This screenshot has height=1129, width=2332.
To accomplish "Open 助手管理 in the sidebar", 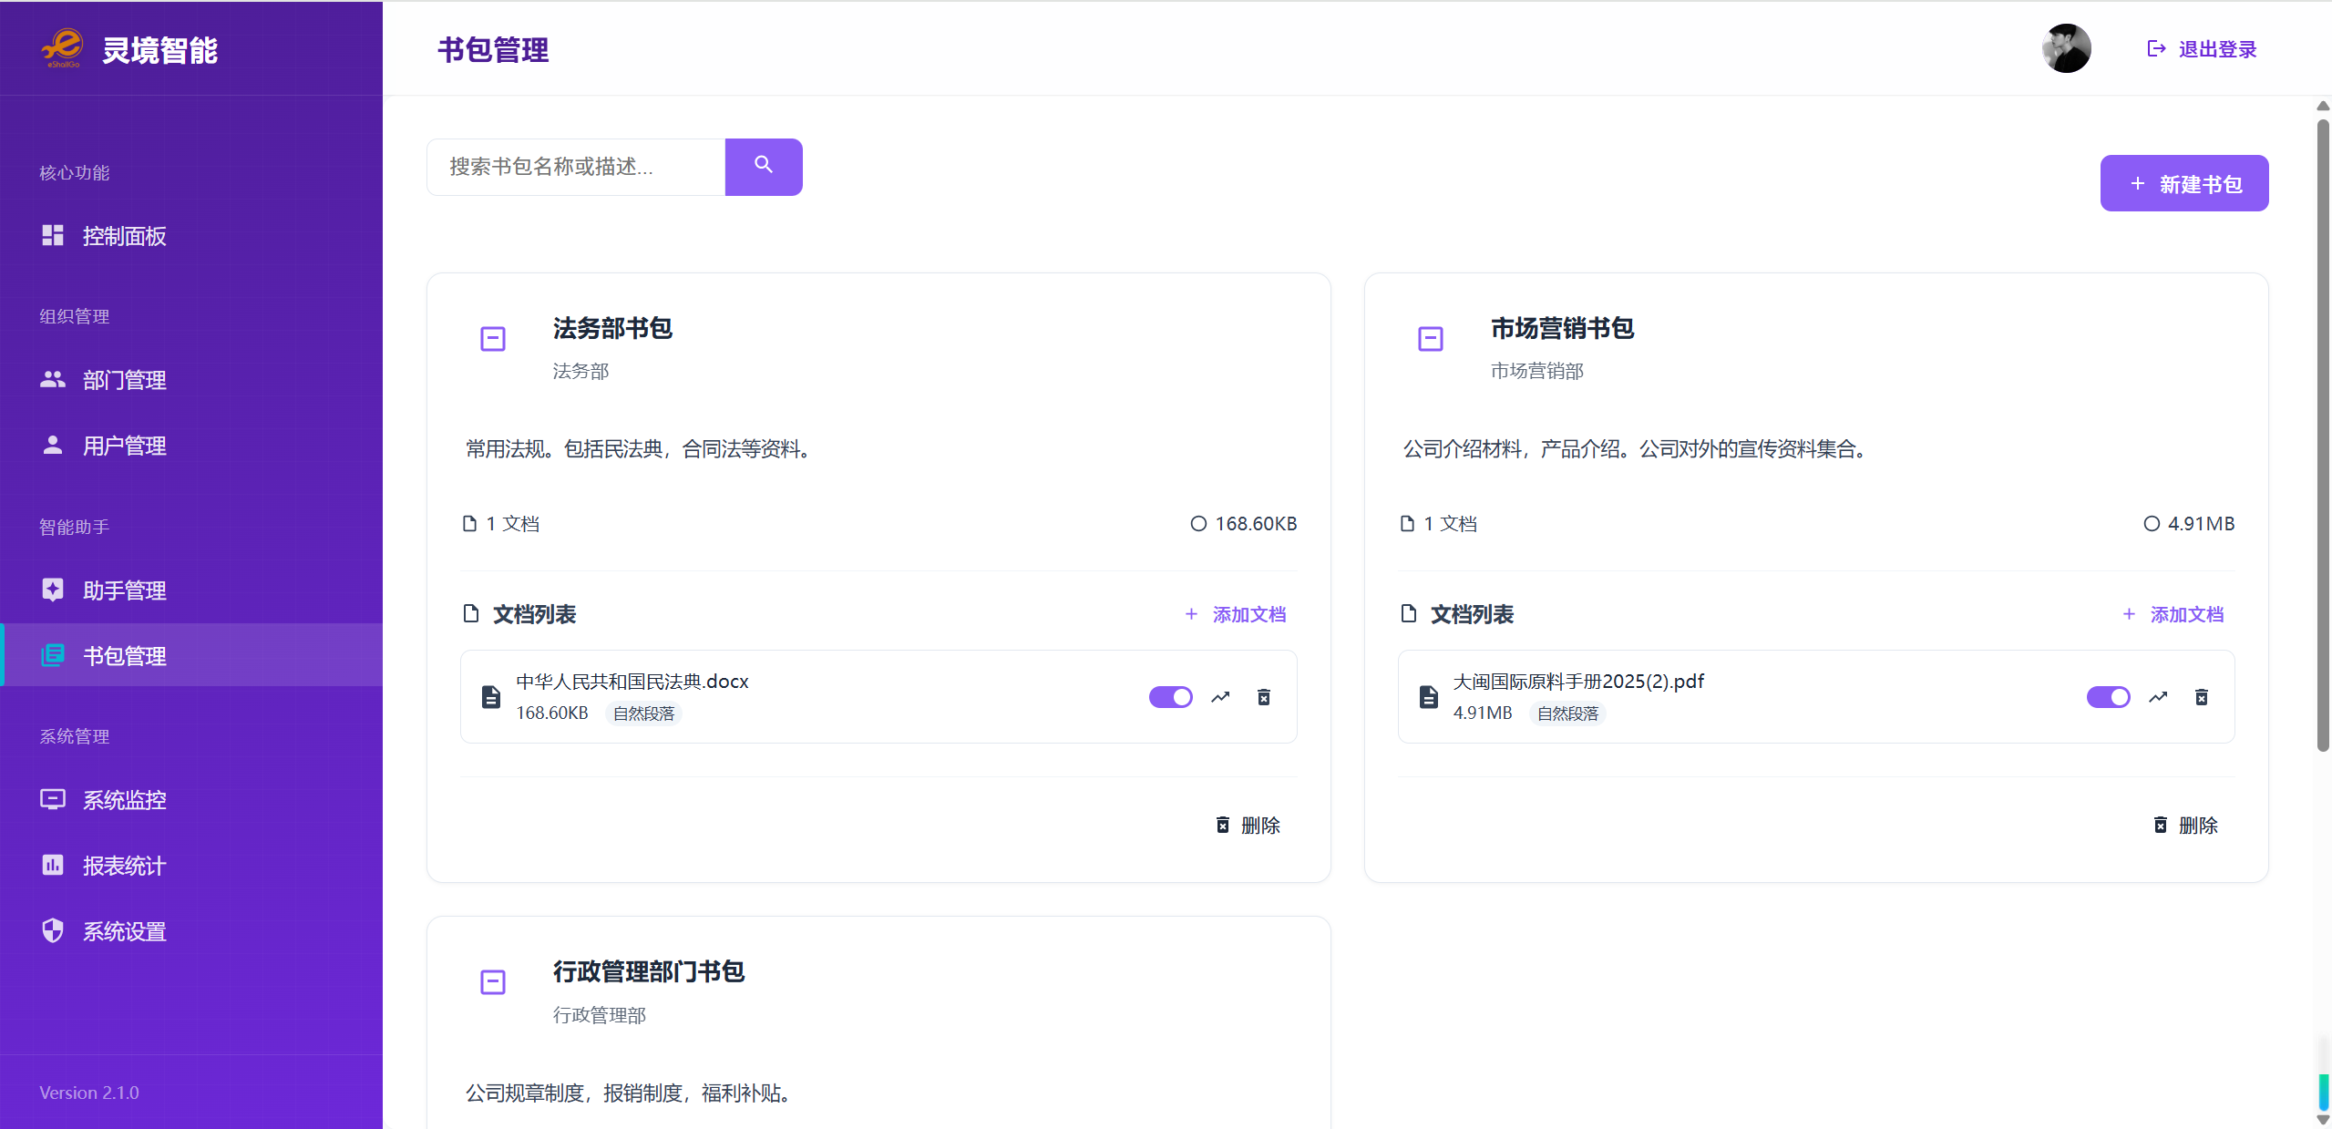I will click(x=124, y=590).
